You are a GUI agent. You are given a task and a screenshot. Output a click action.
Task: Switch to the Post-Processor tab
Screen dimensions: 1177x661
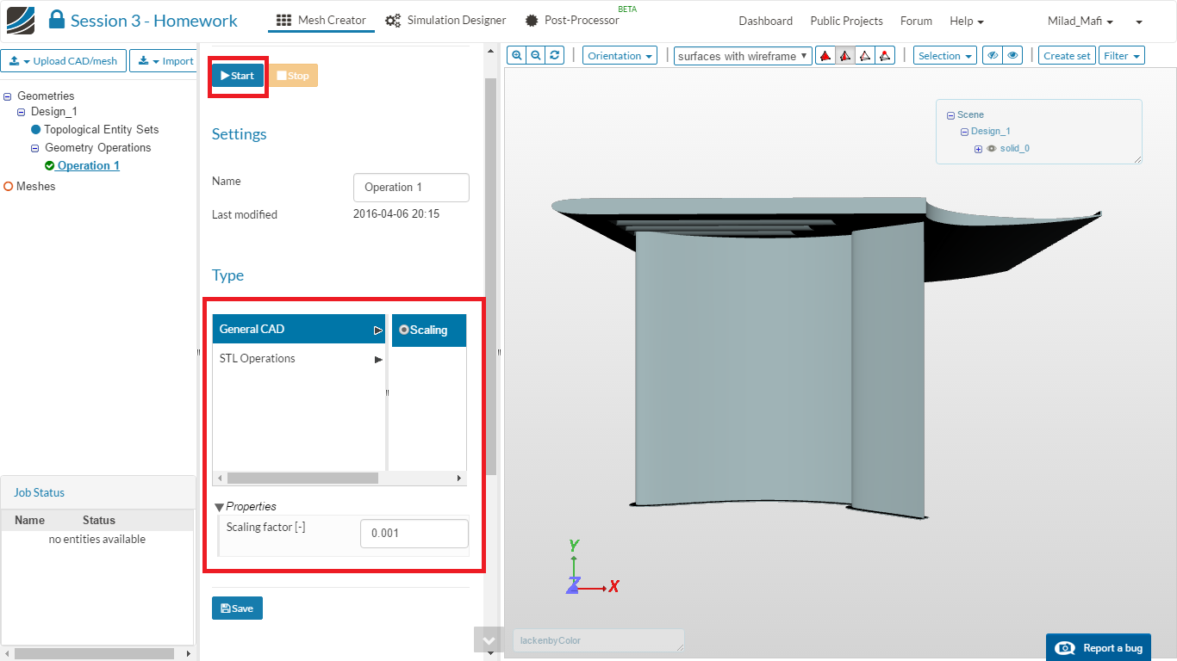click(x=572, y=20)
